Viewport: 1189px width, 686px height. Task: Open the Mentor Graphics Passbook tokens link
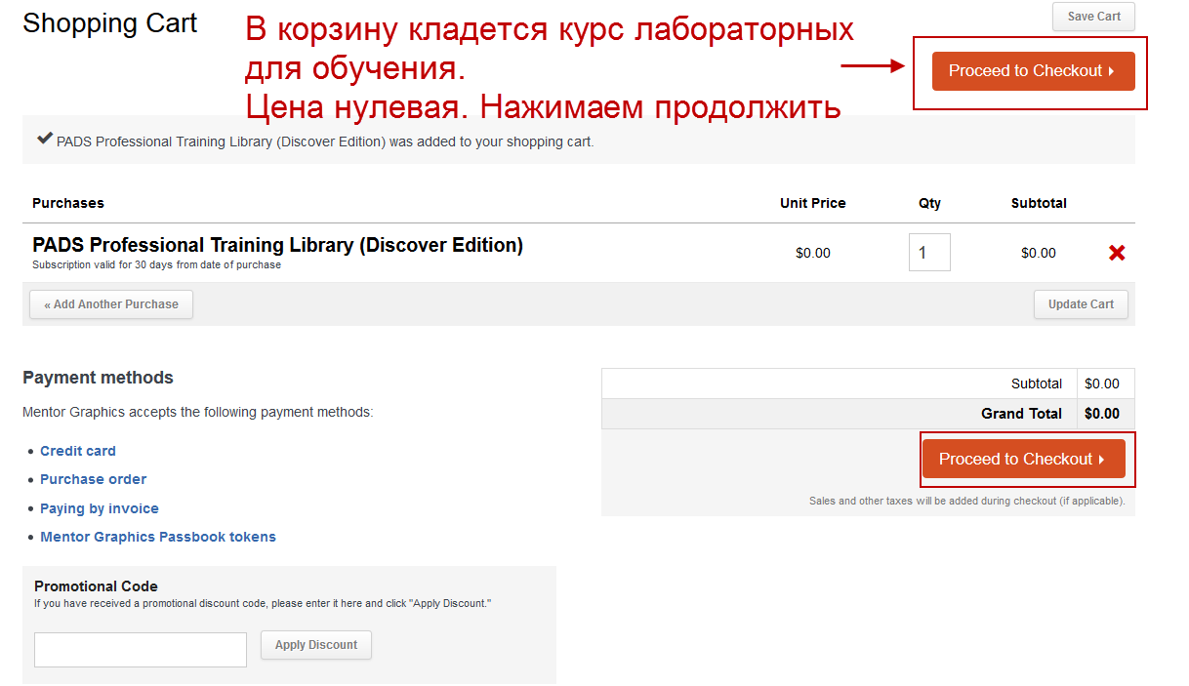point(158,537)
